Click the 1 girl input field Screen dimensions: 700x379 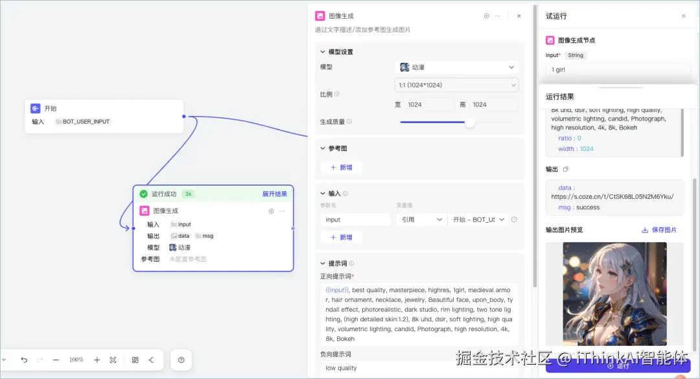coord(618,69)
